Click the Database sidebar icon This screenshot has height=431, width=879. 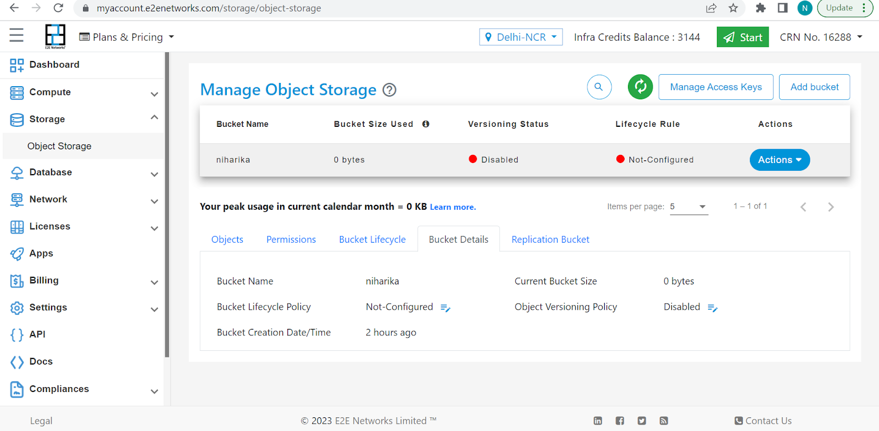point(17,173)
